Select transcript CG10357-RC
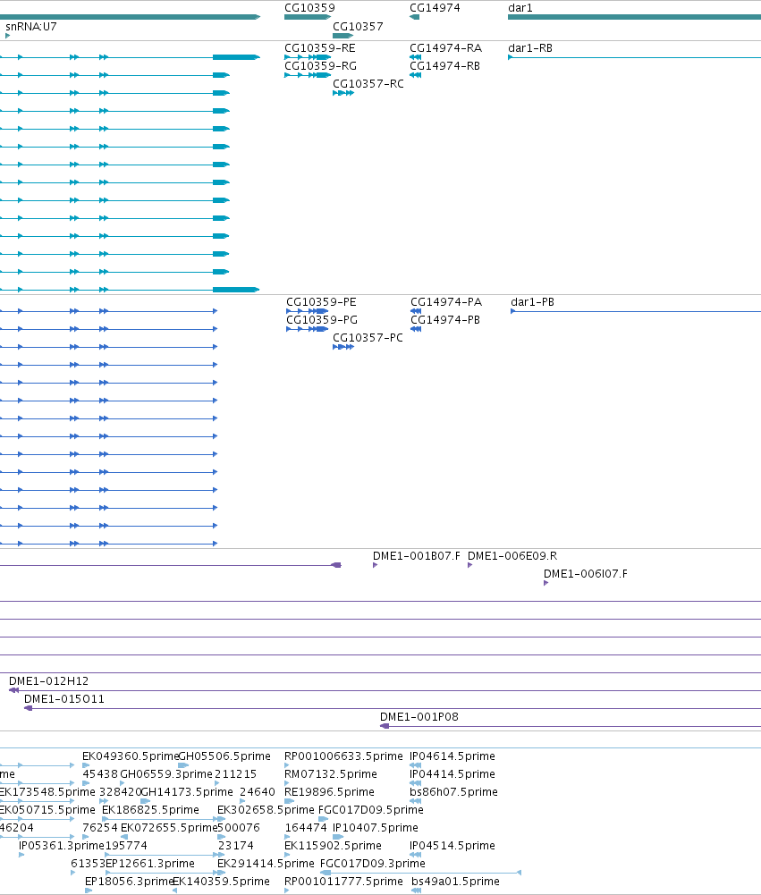This screenshot has width=761, height=895. tap(368, 84)
